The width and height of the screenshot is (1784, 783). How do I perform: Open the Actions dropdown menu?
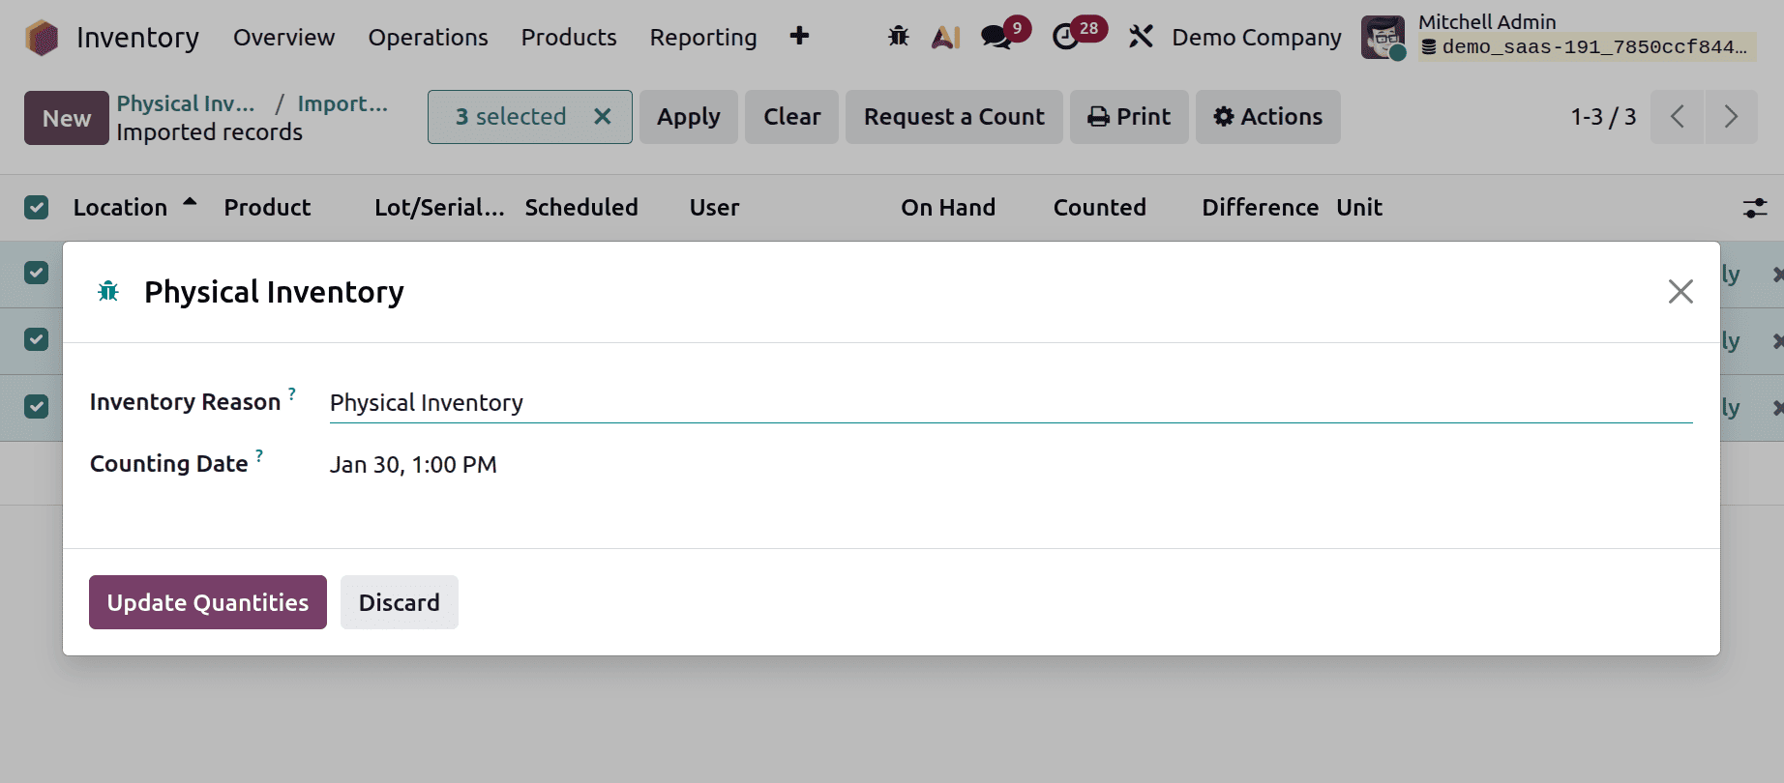(1267, 116)
